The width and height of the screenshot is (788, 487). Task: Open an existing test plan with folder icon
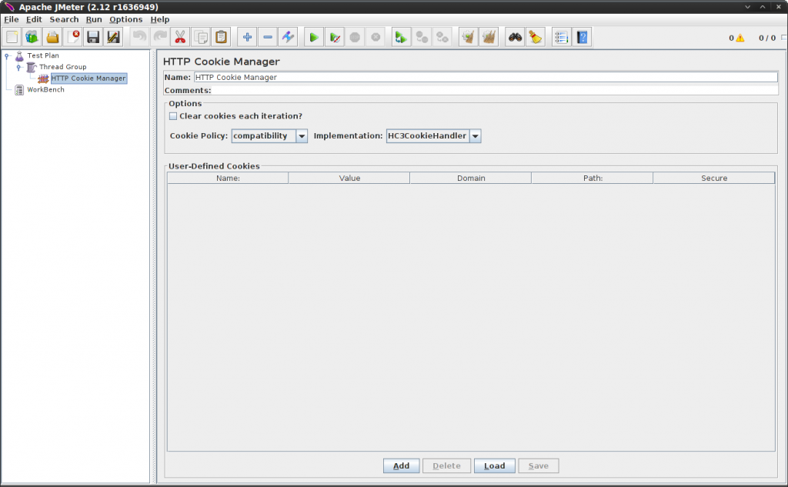coord(52,36)
